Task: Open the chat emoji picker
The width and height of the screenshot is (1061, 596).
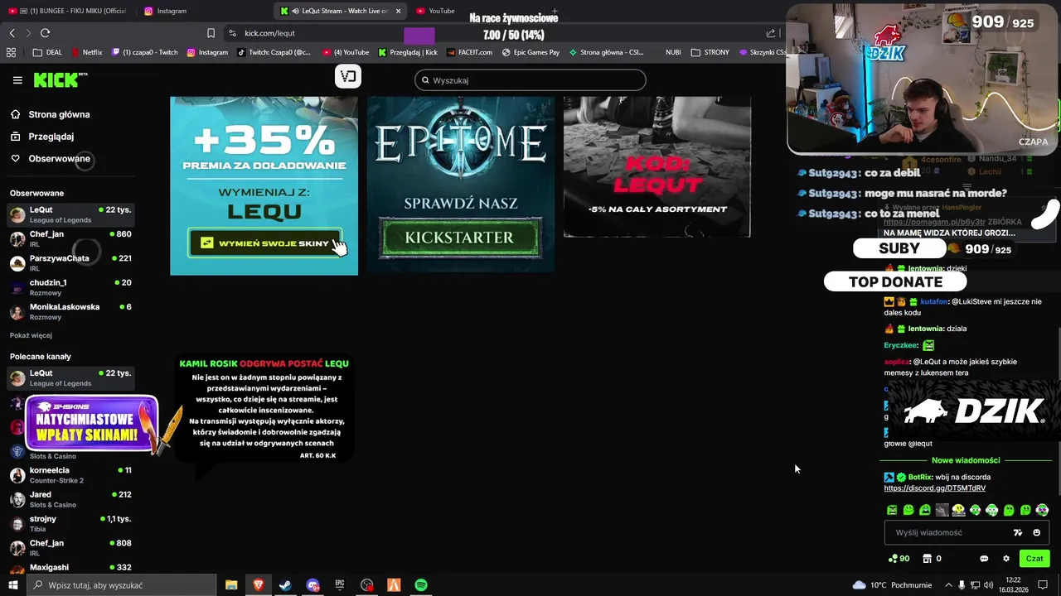Action: [1036, 532]
